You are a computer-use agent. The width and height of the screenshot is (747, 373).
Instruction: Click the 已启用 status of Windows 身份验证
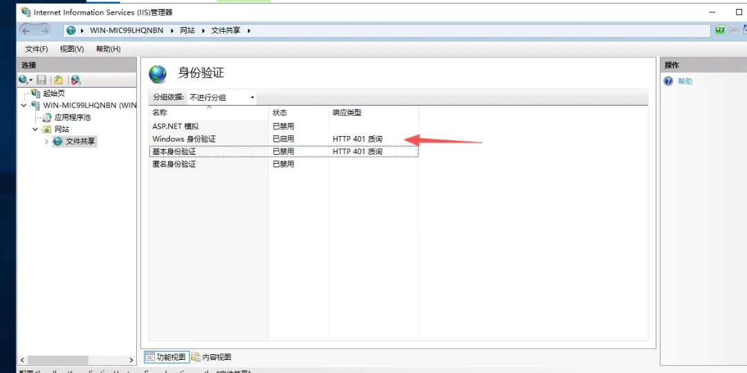283,139
